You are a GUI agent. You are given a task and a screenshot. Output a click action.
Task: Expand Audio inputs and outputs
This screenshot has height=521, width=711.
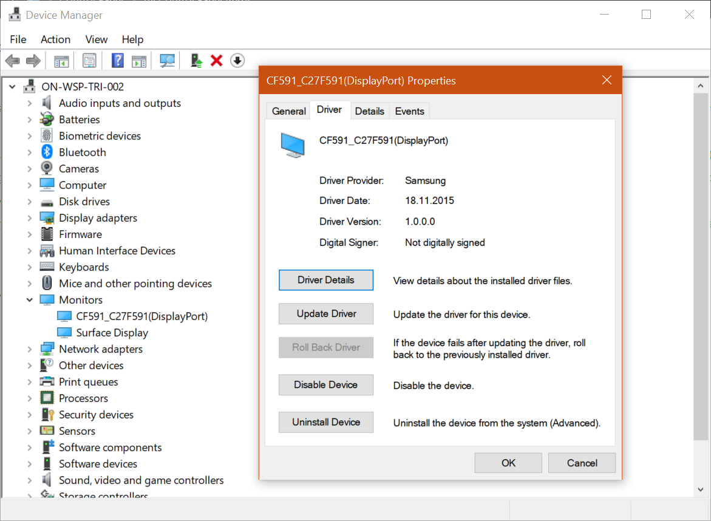pos(30,103)
